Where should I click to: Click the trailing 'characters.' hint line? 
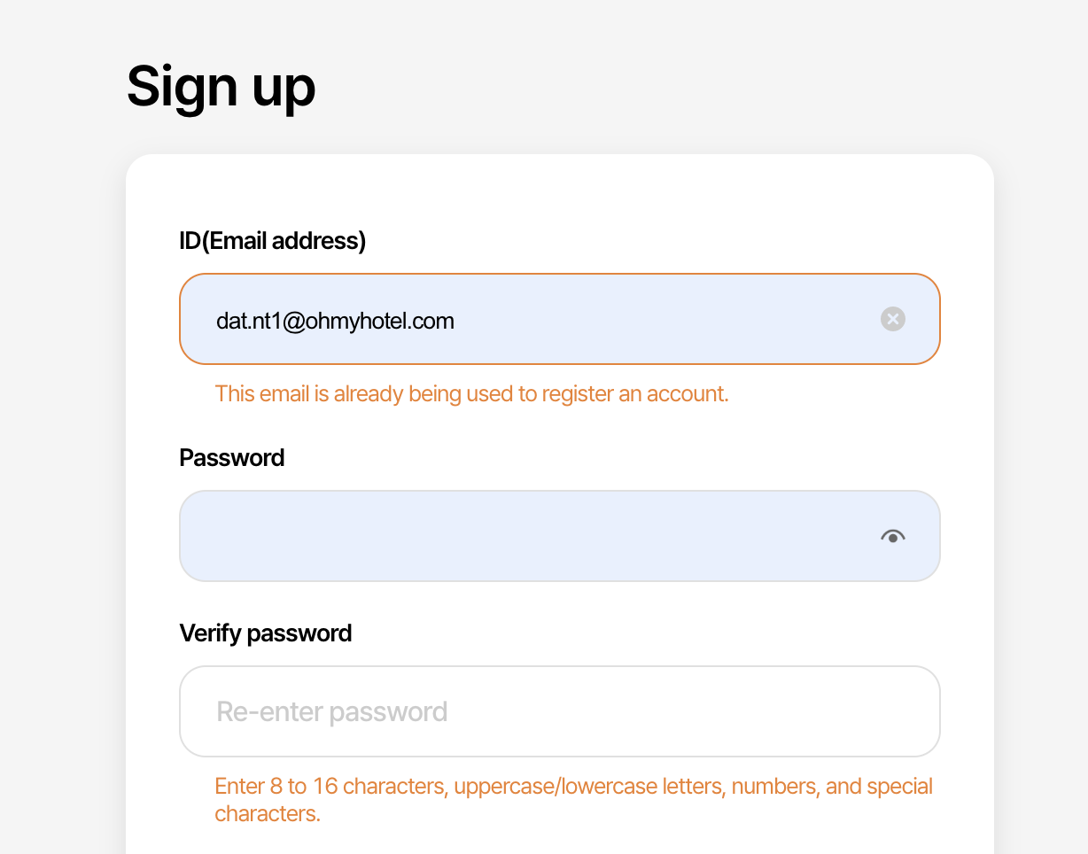click(267, 813)
